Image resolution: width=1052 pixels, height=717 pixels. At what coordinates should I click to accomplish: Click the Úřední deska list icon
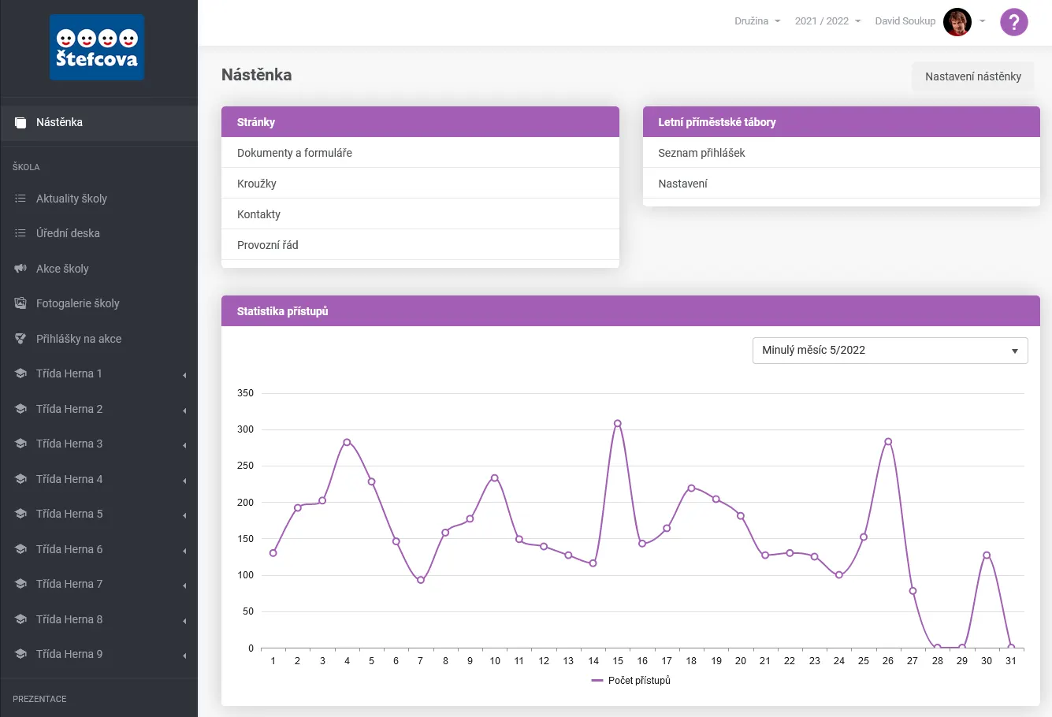[x=20, y=233]
